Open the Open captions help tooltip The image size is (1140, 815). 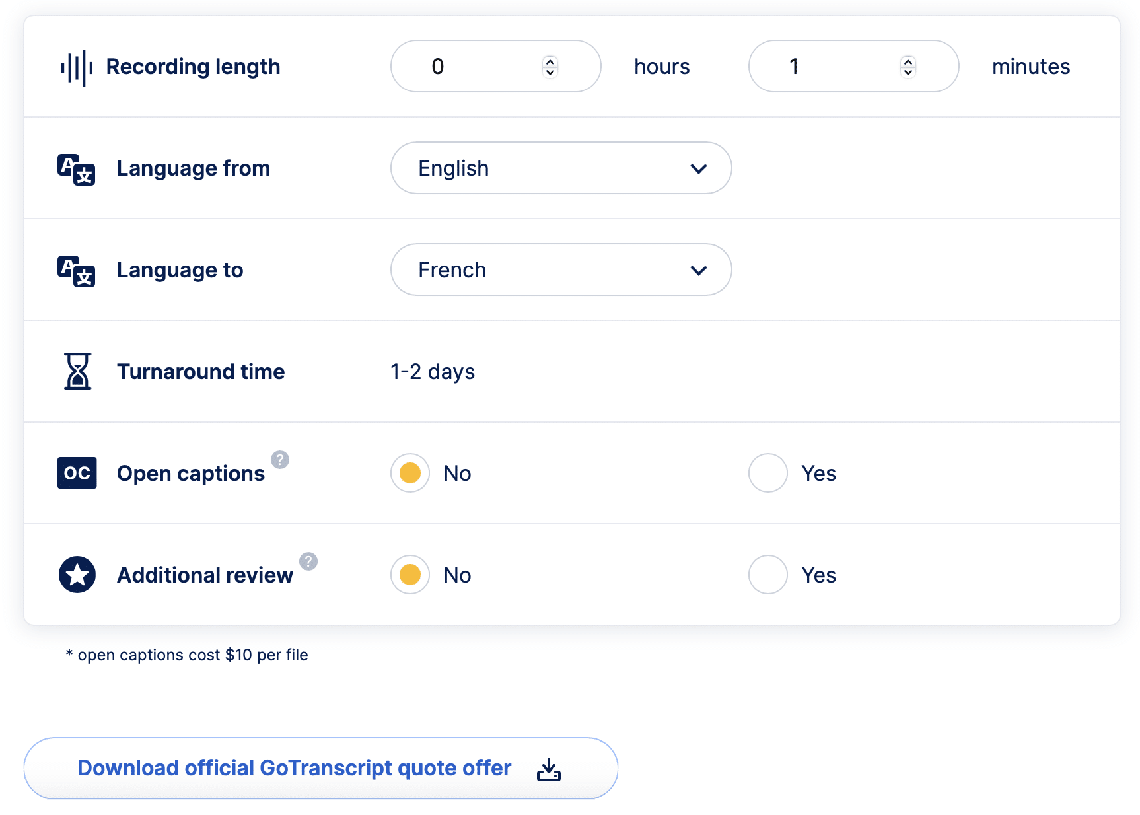281,460
